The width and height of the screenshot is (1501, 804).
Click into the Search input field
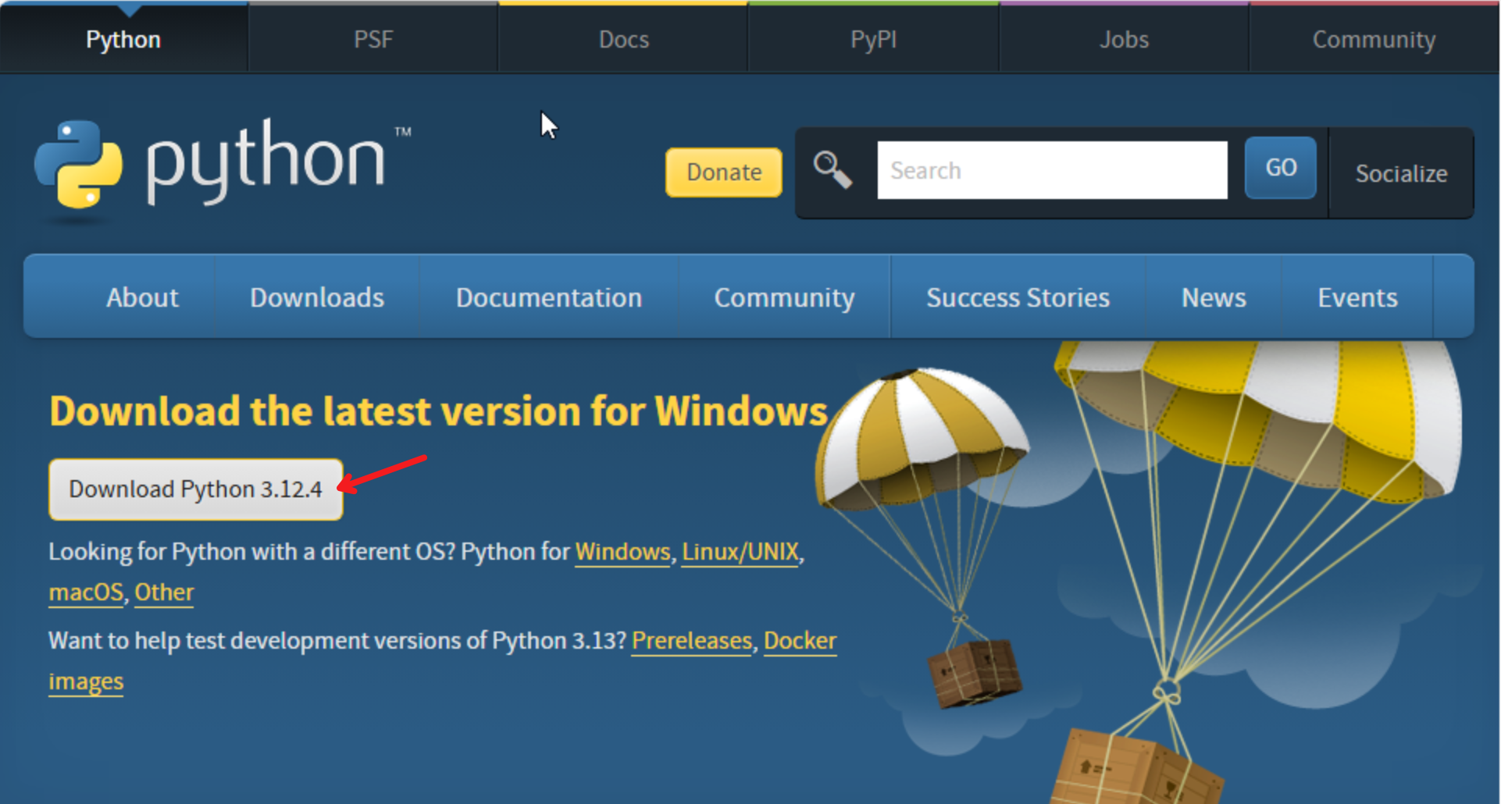click(1052, 170)
